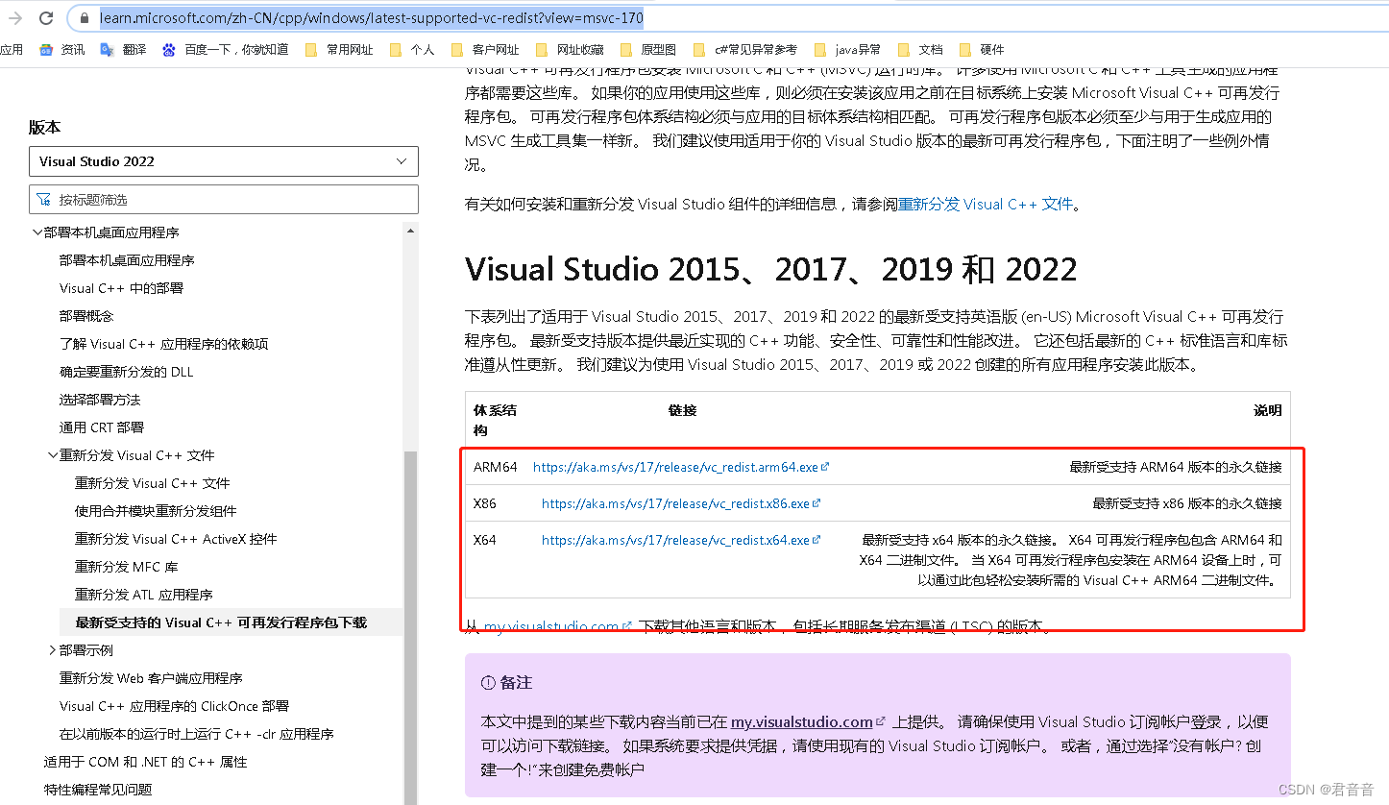Viewport: 1389px width, 805px height.
Task: Click the lock icon in address bar
Action: 84,18
